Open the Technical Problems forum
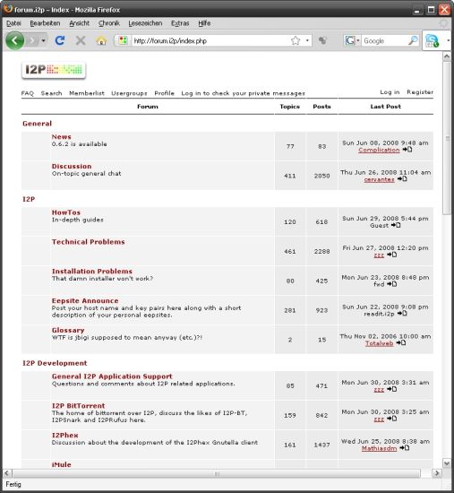This screenshot has width=454, height=493. point(89,242)
